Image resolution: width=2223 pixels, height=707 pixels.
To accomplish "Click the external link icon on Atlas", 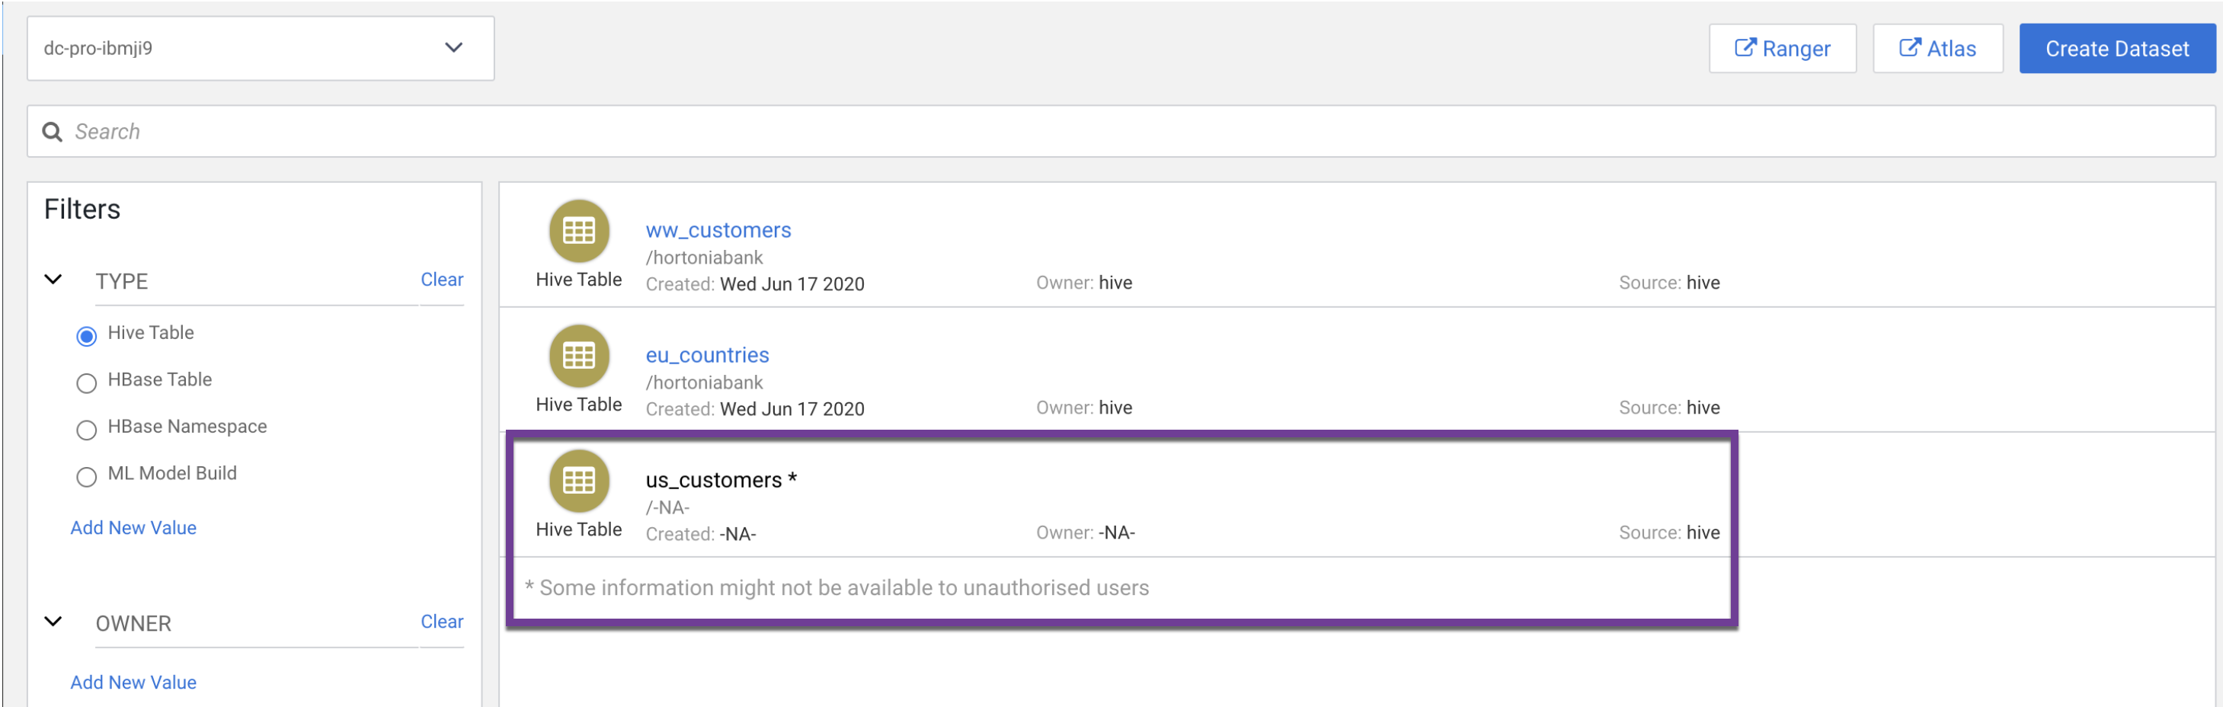I will click(x=1909, y=48).
